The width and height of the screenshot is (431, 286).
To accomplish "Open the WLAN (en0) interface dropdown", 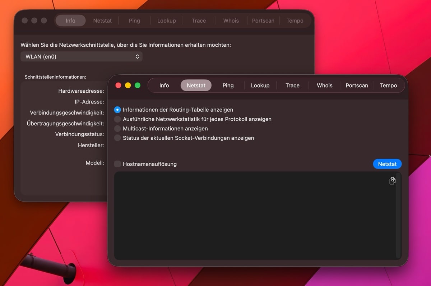I will coord(82,56).
